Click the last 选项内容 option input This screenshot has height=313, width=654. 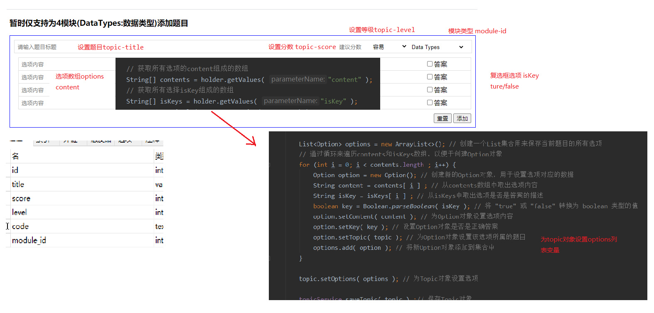(66, 103)
